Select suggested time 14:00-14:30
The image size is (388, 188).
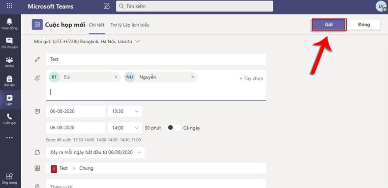(107, 140)
